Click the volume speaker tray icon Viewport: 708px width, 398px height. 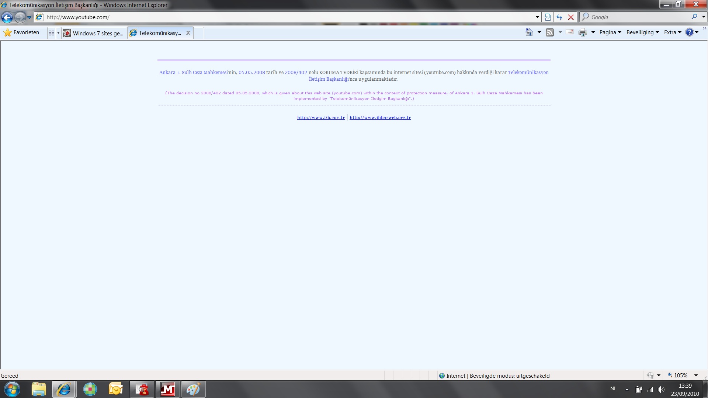[x=661, y=390]
